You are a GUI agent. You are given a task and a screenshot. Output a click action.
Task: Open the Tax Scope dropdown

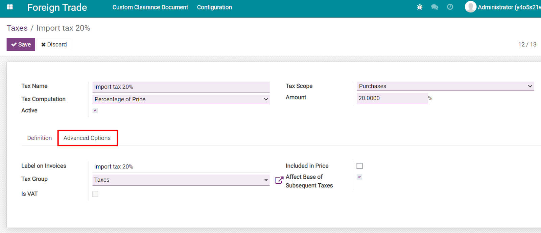coord(445,86)
